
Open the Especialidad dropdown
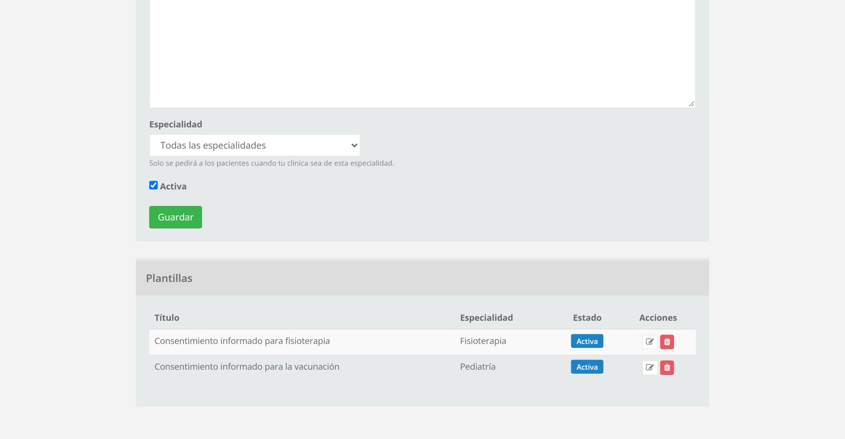(x=255, y=145)
